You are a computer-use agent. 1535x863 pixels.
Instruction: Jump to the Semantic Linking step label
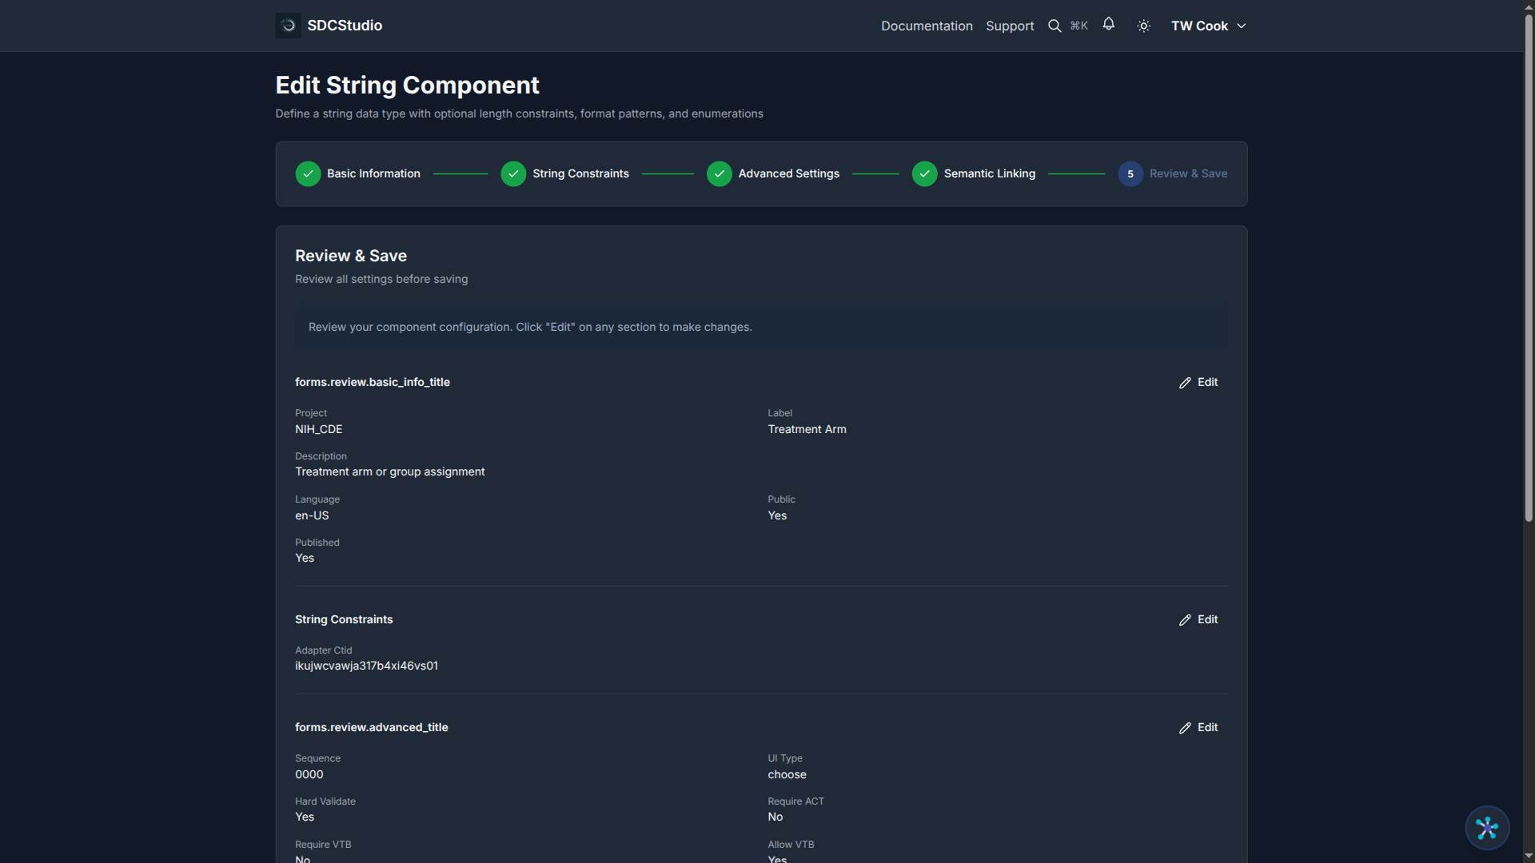click(x=989, y=173)
